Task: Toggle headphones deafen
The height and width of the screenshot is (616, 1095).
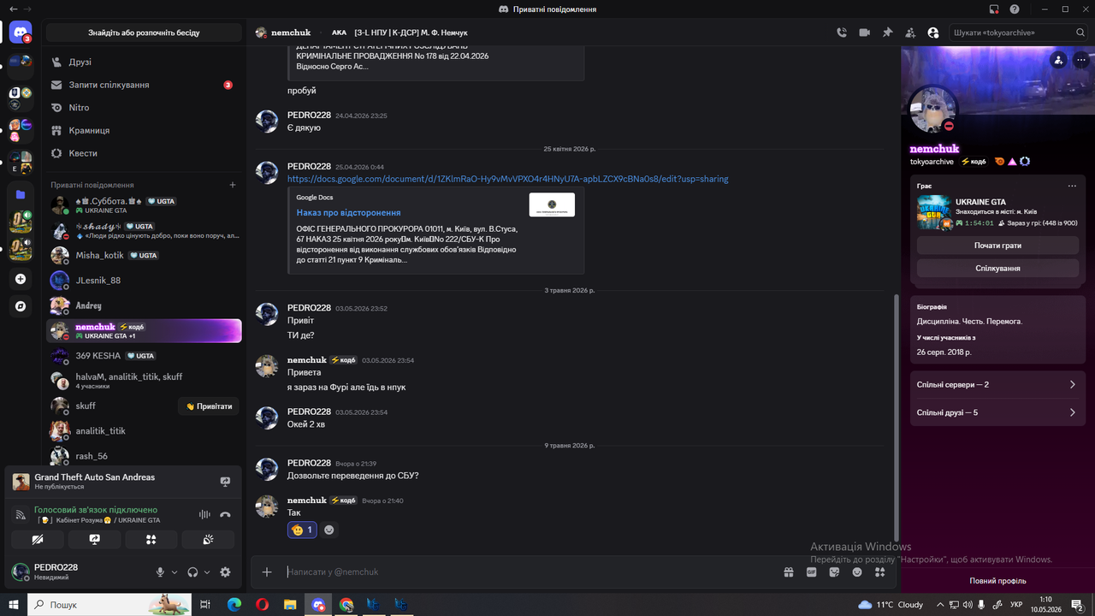Action: point(192,572)
